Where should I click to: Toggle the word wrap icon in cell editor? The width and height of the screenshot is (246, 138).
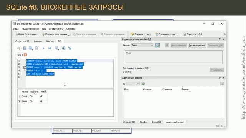167,45
